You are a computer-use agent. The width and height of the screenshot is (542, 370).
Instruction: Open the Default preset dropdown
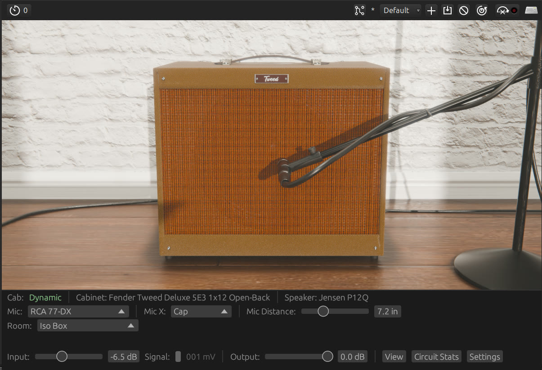coord(401,10)
